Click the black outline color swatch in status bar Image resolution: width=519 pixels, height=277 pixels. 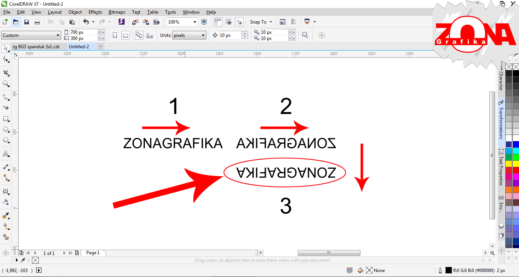(x=448, y=270)
